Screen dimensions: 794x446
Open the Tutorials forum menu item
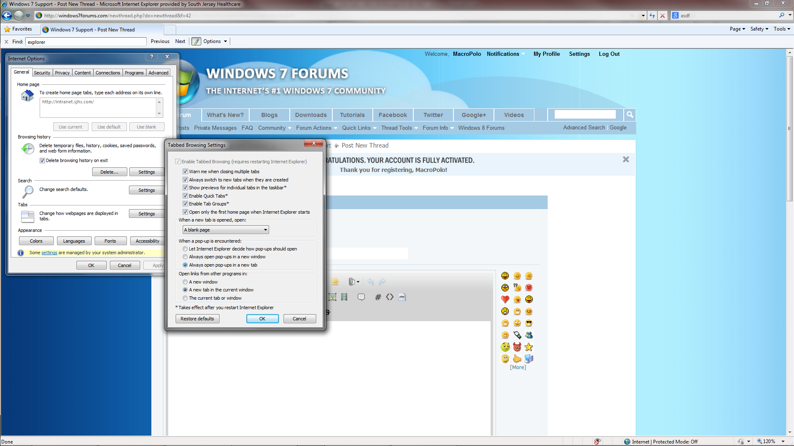pyautogui.click(x=352, y=115)
